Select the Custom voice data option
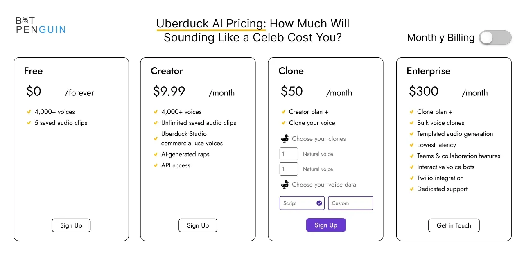Screen dimensions: 524x257 (350, 203)
